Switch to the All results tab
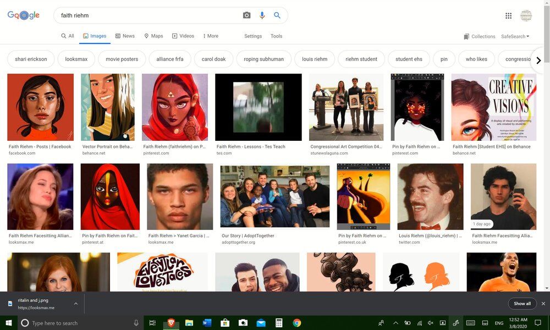Viewport: 550px width, 330px height. click(67, 36)
